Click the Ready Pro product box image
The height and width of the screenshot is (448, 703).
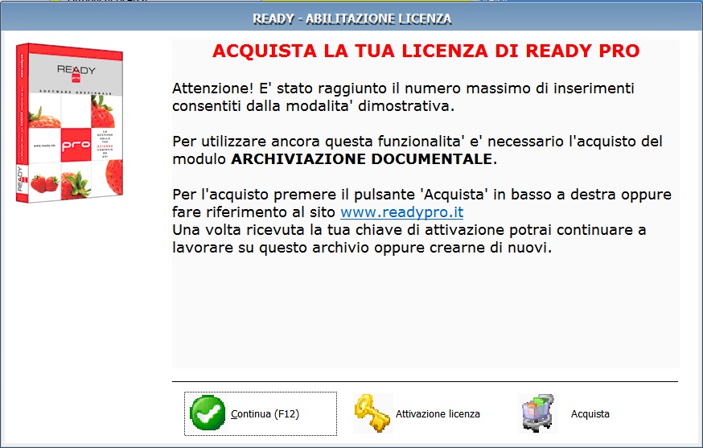(69, 122)
